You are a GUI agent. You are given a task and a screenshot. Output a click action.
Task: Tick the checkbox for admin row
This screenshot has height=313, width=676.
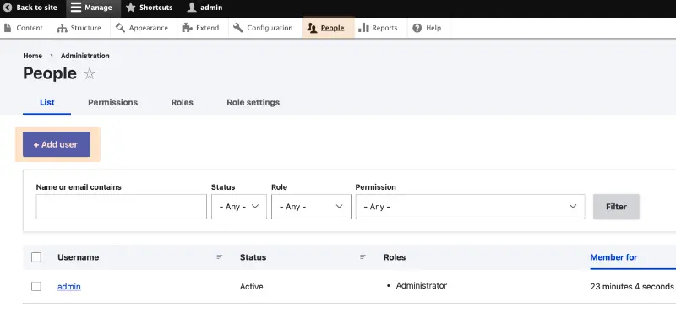(x=36, y=286)
